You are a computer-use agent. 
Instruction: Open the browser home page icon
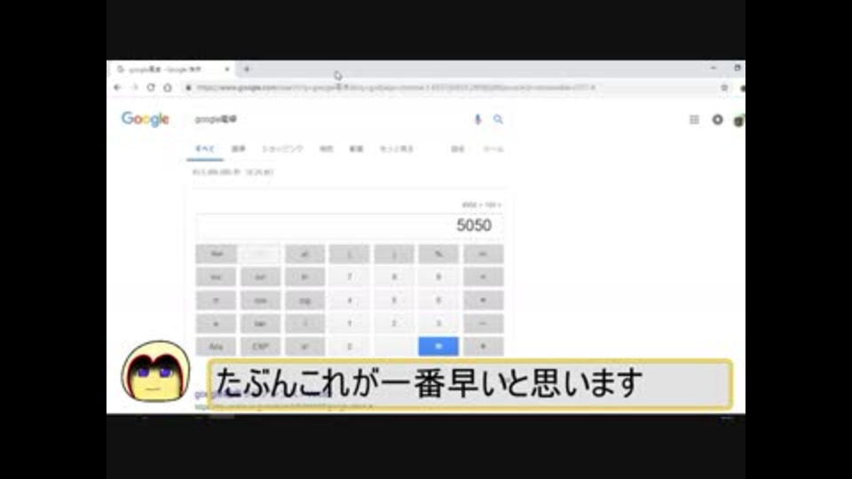coord(168,88)
